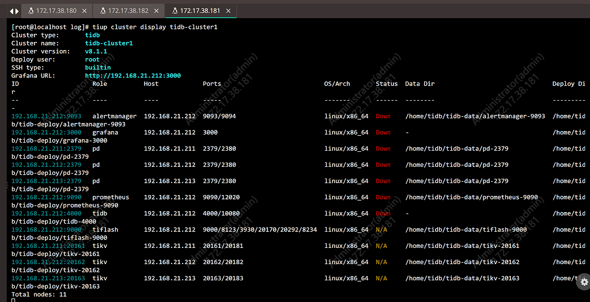The image size is (590, 302).
Task: Click the red Down status in the grafana row
Action: [383, 132]
